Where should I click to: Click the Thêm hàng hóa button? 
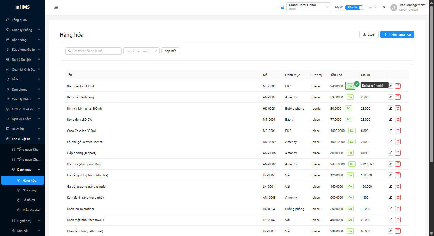(397, 34)
